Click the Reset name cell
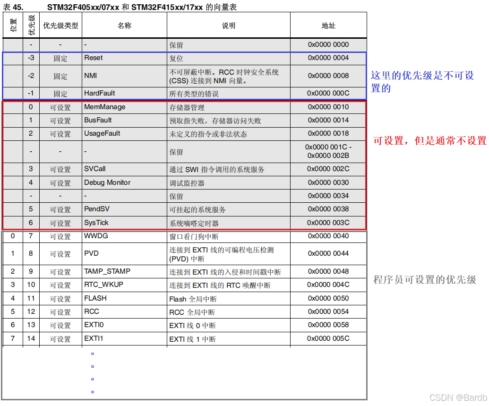This screenshot has width=489, height=406. click(124, 58)
